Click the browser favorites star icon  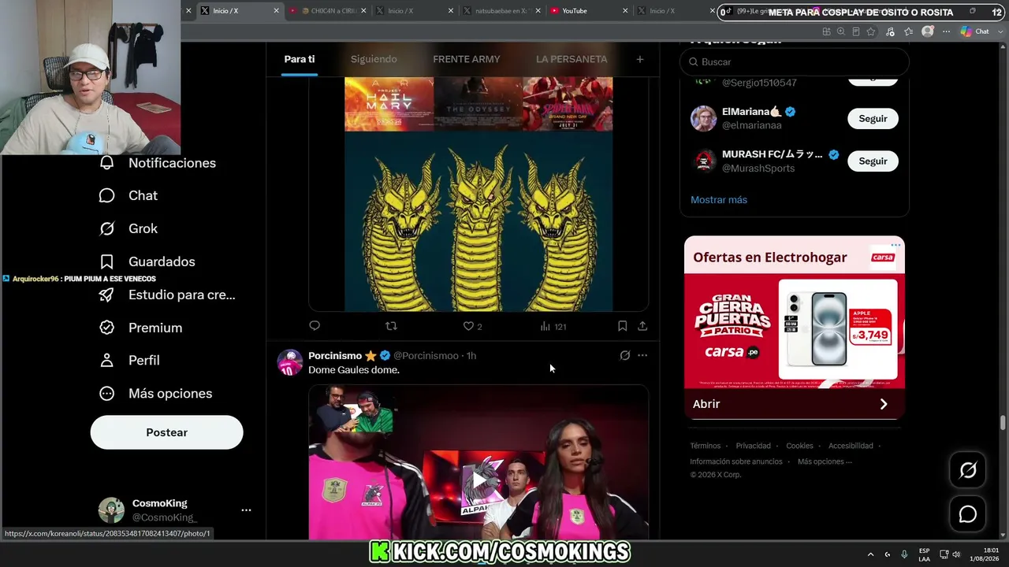871,31
